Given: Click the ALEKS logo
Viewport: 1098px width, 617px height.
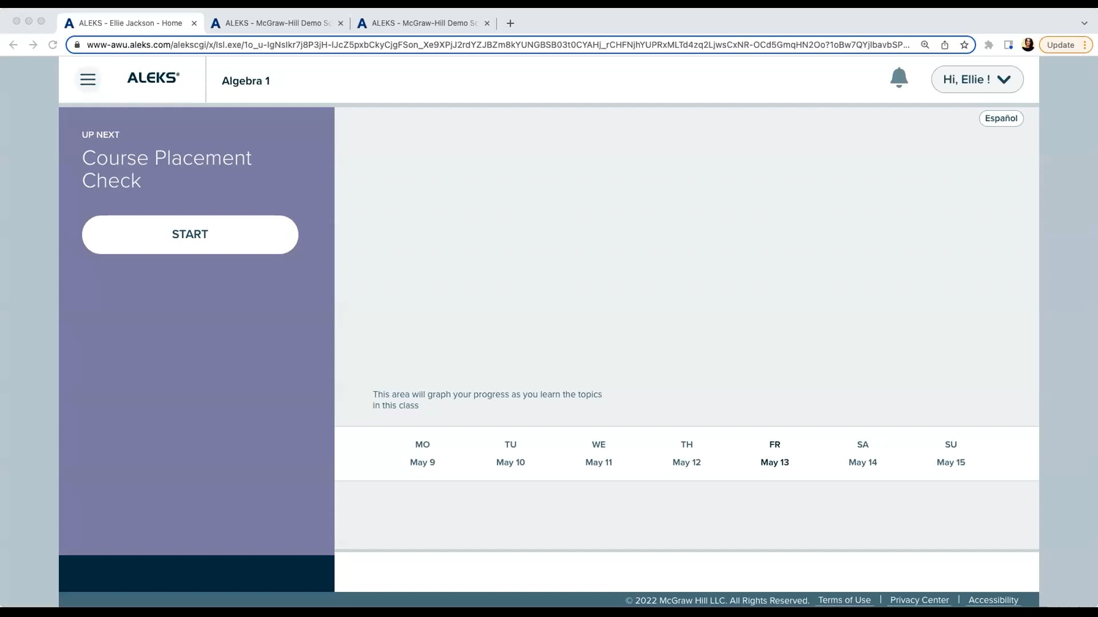Looking at the screenshot, I should click(153, 78).
